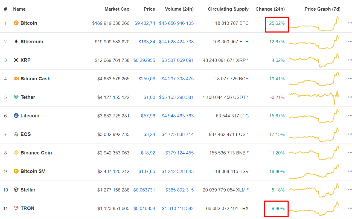Open Ethereum price link $183,84
The image size is (352, 219).
(147, 42)
